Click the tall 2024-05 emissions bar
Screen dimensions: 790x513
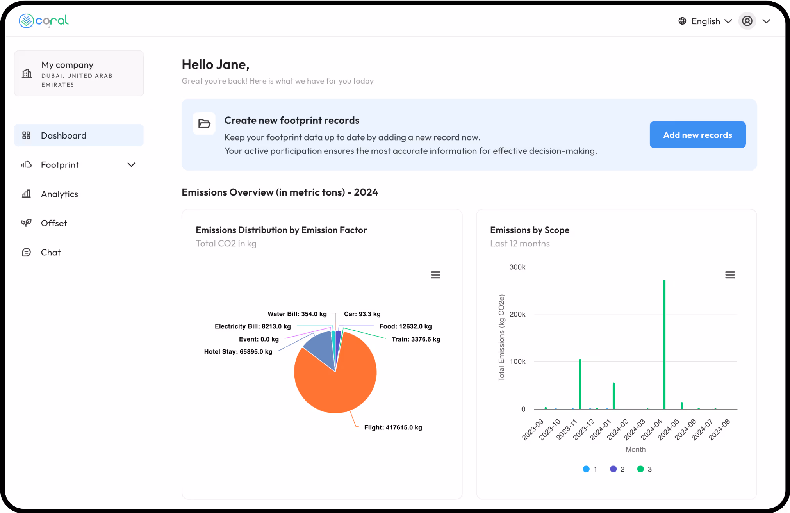click(664, 344)
